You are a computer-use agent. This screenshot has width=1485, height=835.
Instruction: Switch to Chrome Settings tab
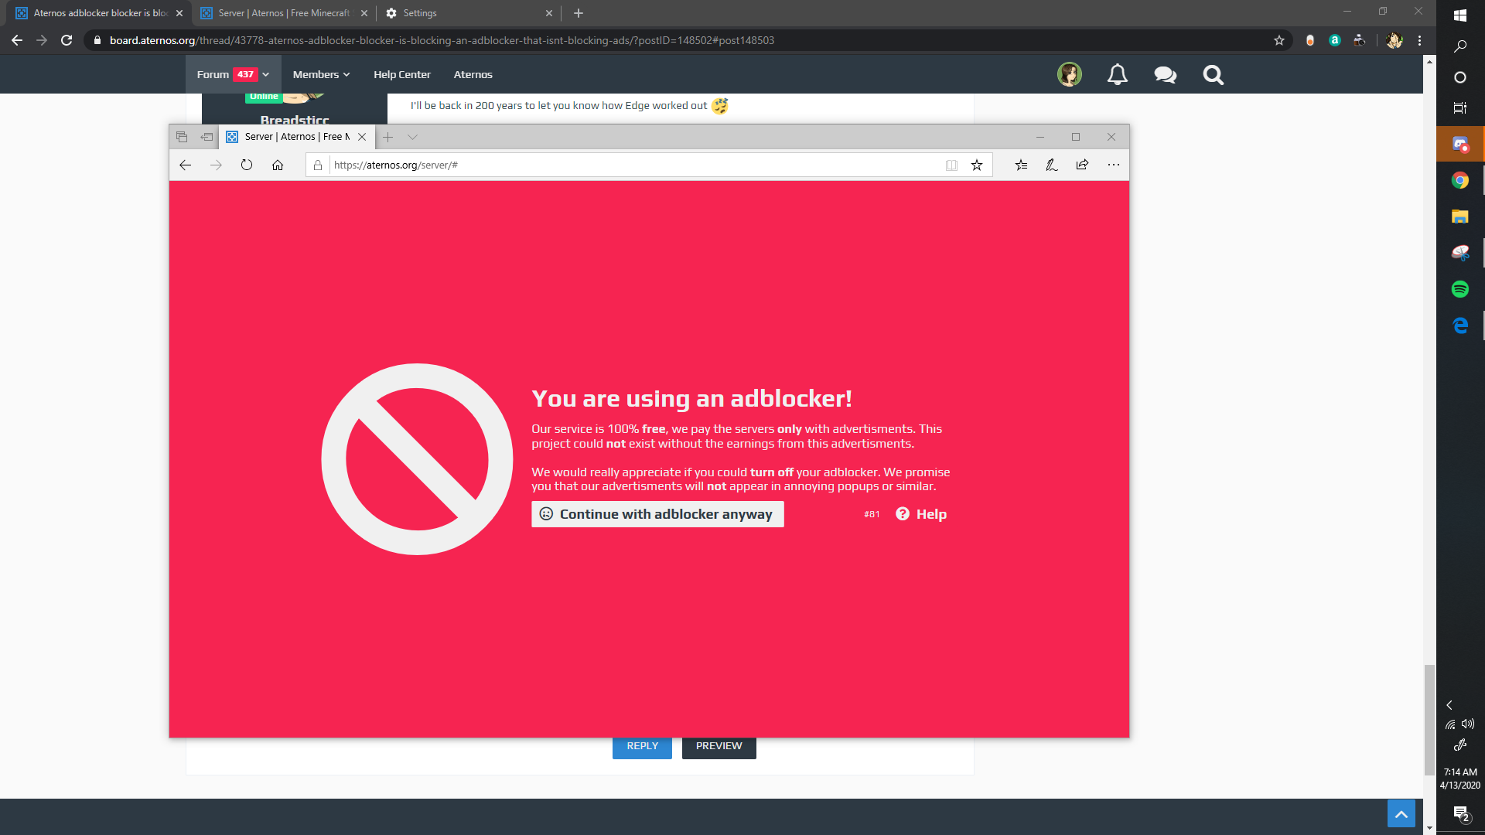[469, 13]
